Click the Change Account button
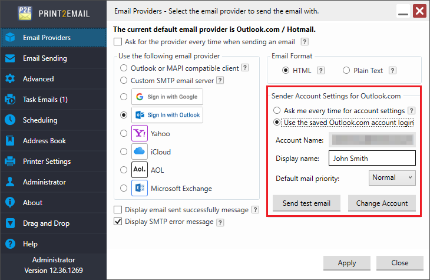Image resolution: width=430 pixels, height=280 pixels. tap(382, 203)
